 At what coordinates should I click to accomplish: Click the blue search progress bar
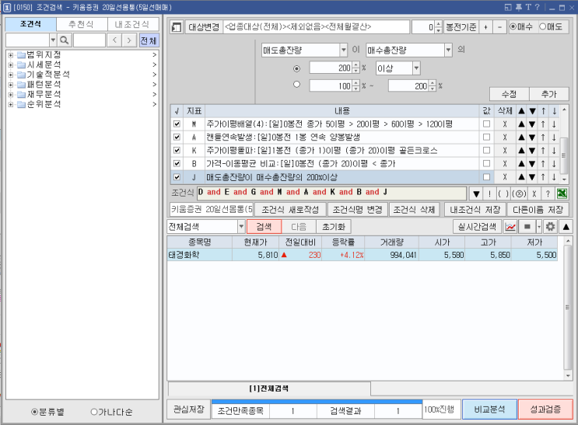(x=317, y=402)
